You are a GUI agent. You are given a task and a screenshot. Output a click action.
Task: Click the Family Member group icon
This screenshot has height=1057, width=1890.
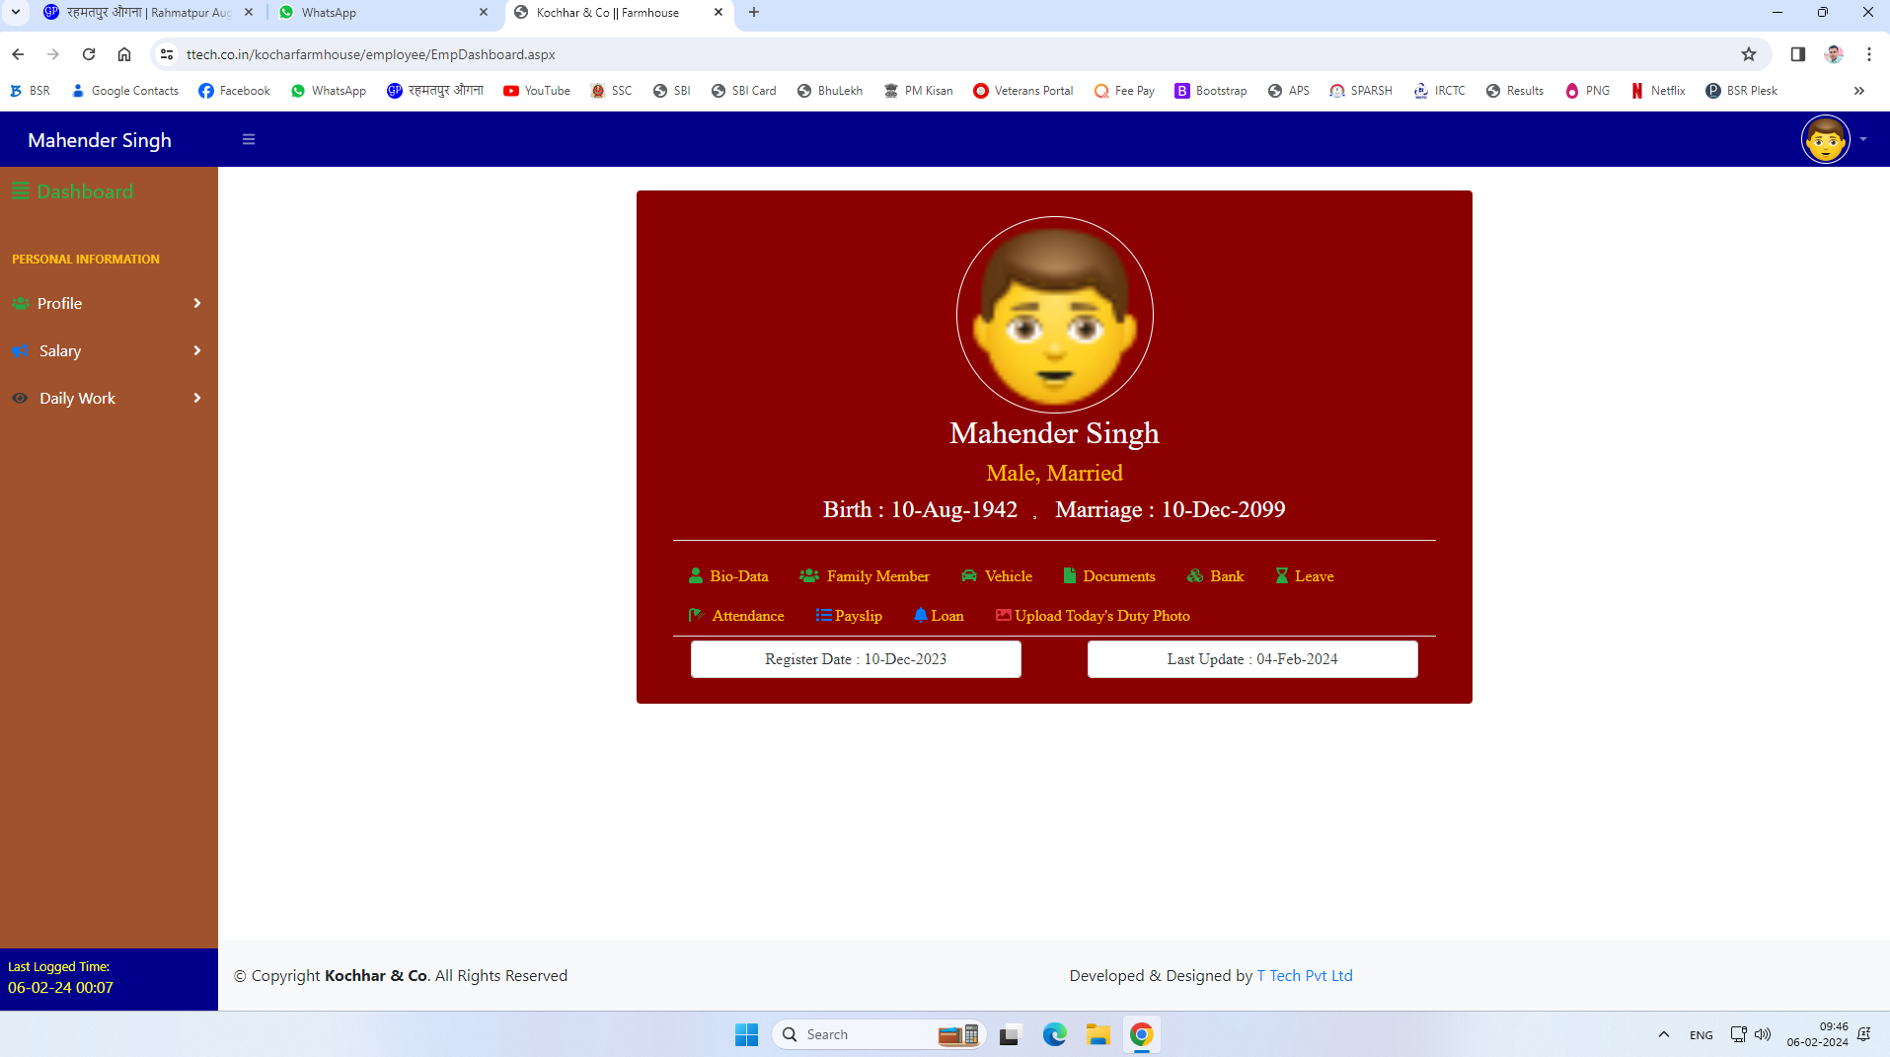click(809, 575)
